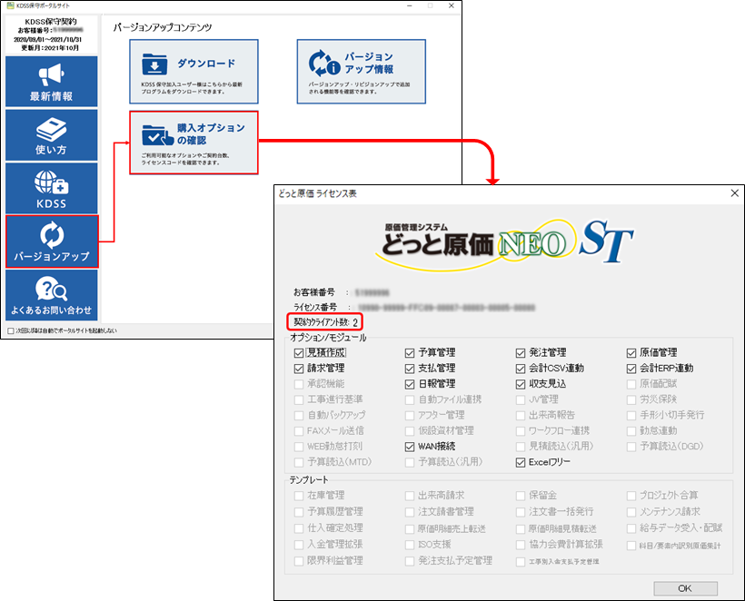Click the 自動バックアップ checkbox
This screenshot has height=601, width=745.
point(299,416)
